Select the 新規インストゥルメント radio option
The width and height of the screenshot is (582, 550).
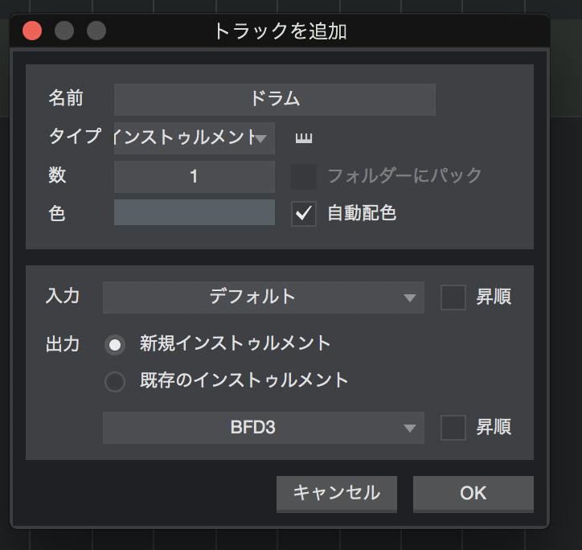tap(116, 344)
